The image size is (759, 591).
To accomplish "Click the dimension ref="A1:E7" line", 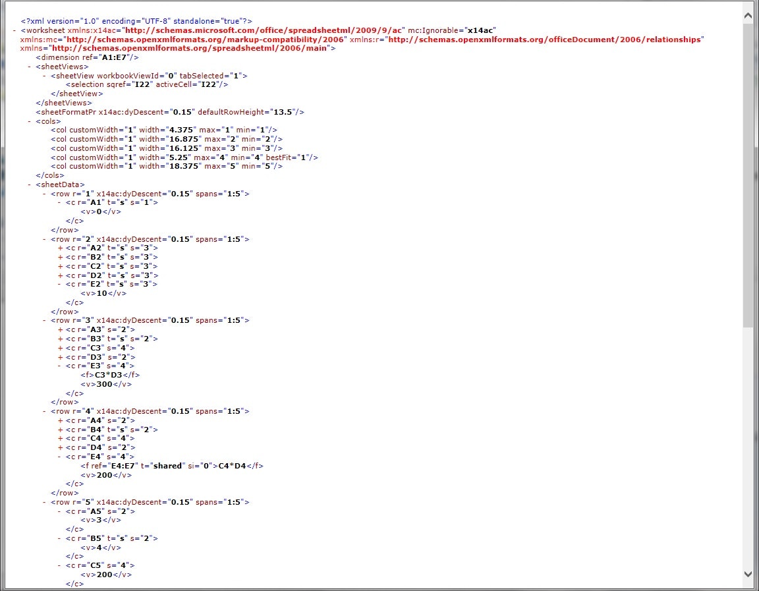I will click(87, 57).
